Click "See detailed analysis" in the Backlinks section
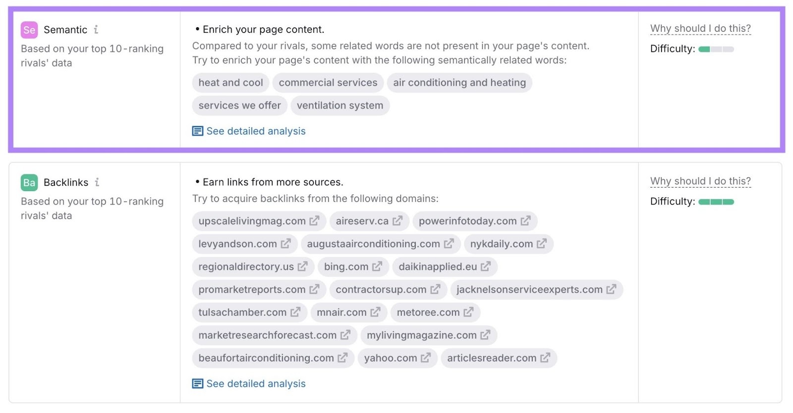The width and height of the screenshot is (793, 413). 256,383
